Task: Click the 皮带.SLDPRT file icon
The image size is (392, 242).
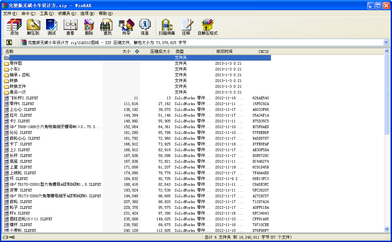Action: click(x=6, y=190)
